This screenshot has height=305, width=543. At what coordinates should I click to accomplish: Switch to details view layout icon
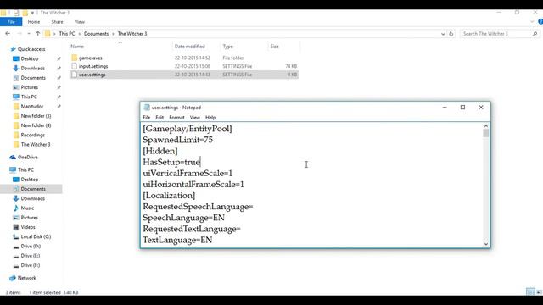[530, 292]
